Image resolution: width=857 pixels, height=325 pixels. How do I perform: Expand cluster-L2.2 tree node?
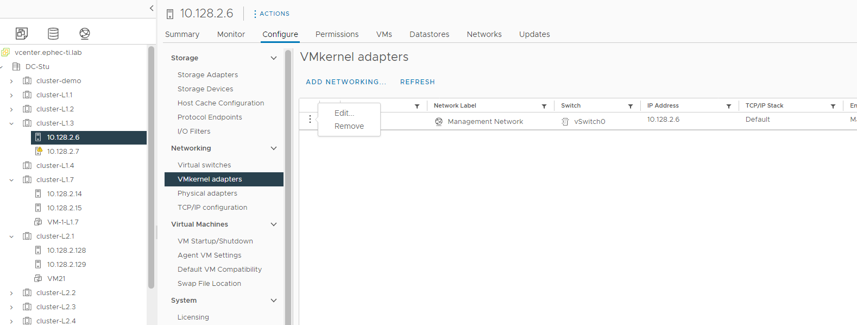(11, 293)
